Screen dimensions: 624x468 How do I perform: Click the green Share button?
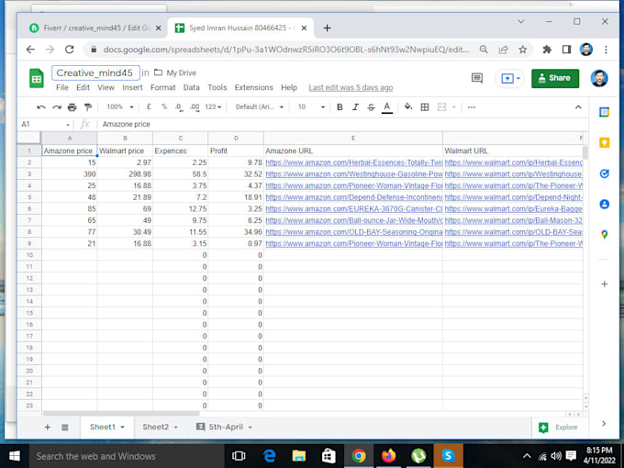pyautogui.click(x=555, y=78)
